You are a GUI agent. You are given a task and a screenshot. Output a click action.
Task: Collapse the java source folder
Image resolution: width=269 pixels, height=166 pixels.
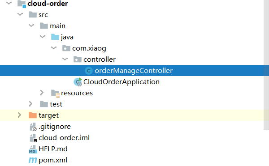[43, 37]
